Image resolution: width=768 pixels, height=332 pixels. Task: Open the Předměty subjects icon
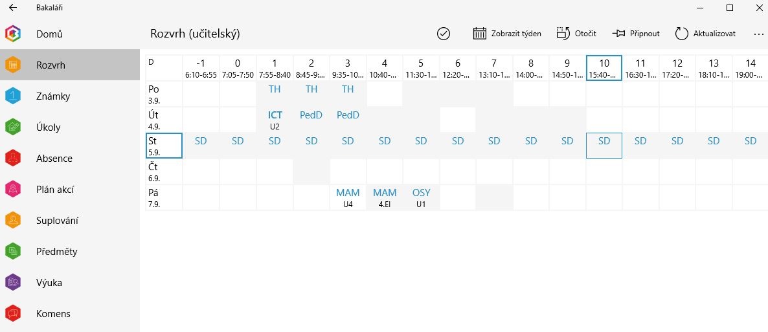tap(13, 251)
